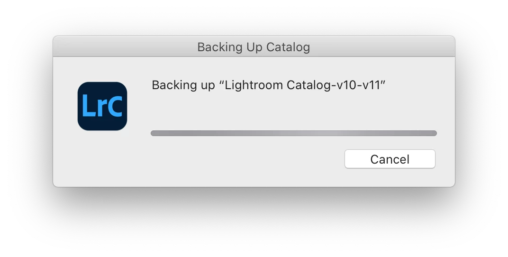Screen dimensions: 508x257
Task: Click the word Catalog in the title
Action: coord(288,47)
